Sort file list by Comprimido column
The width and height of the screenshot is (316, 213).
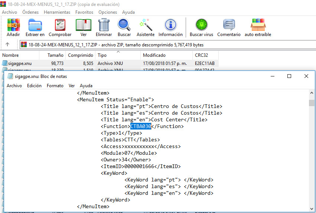coord(81,55)
